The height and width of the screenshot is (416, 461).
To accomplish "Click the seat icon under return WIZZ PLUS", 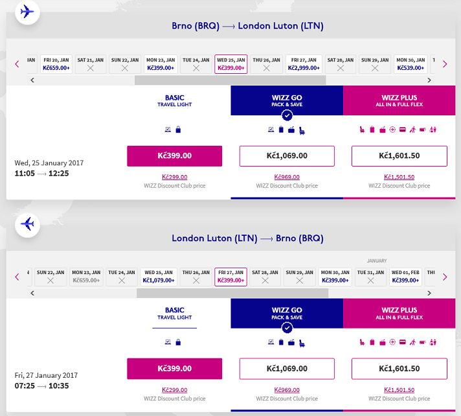I will coord(362,341).
